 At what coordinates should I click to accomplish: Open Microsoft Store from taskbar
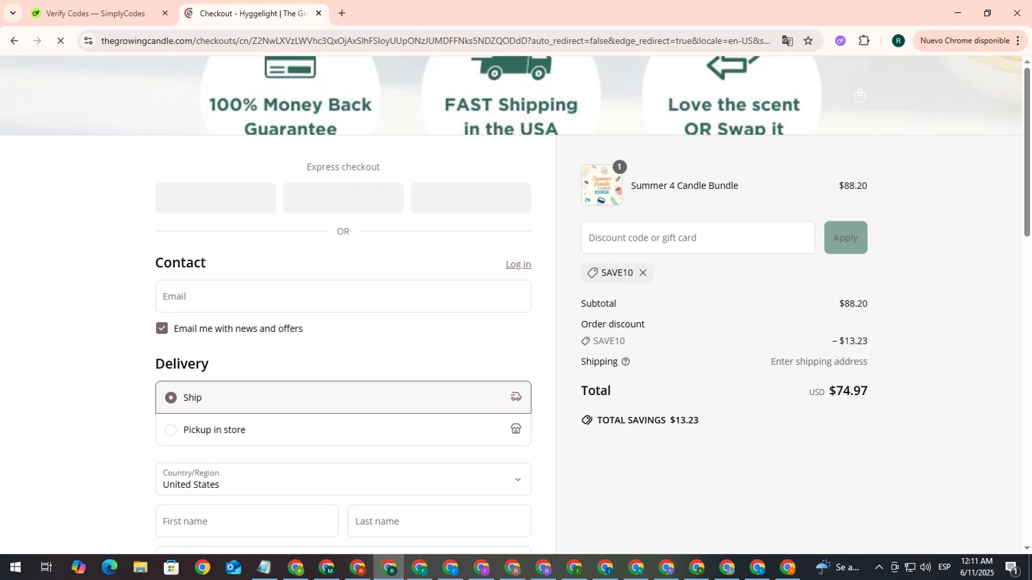171,567
